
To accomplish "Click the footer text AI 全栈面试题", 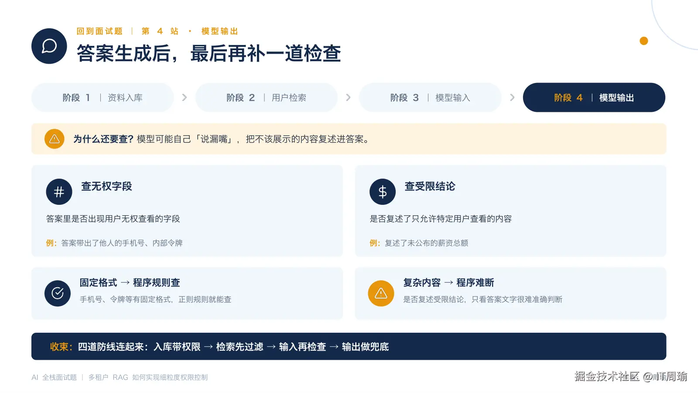I will (54, 377).
